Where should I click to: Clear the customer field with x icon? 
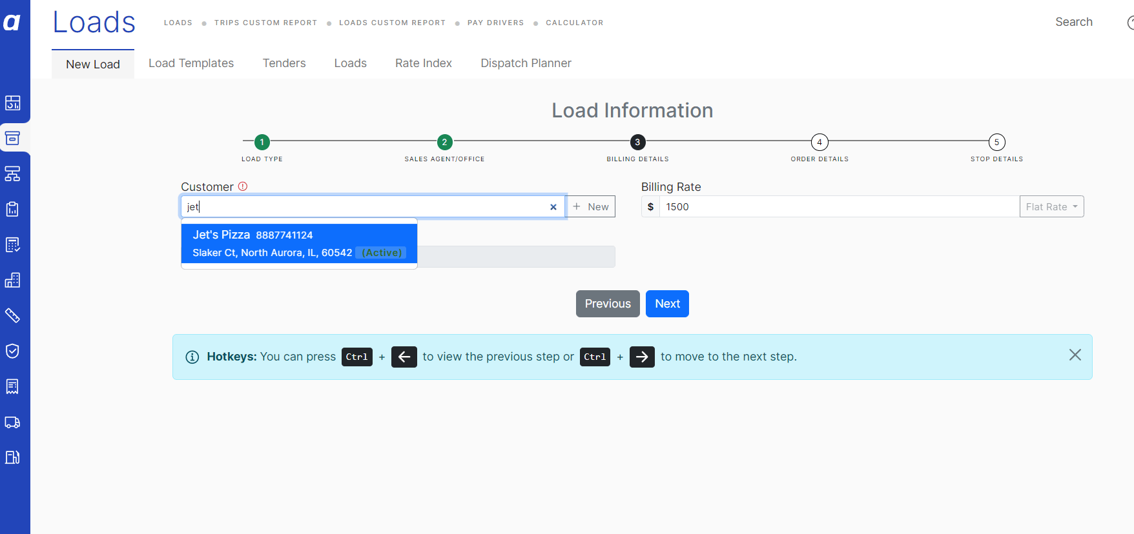553,207
